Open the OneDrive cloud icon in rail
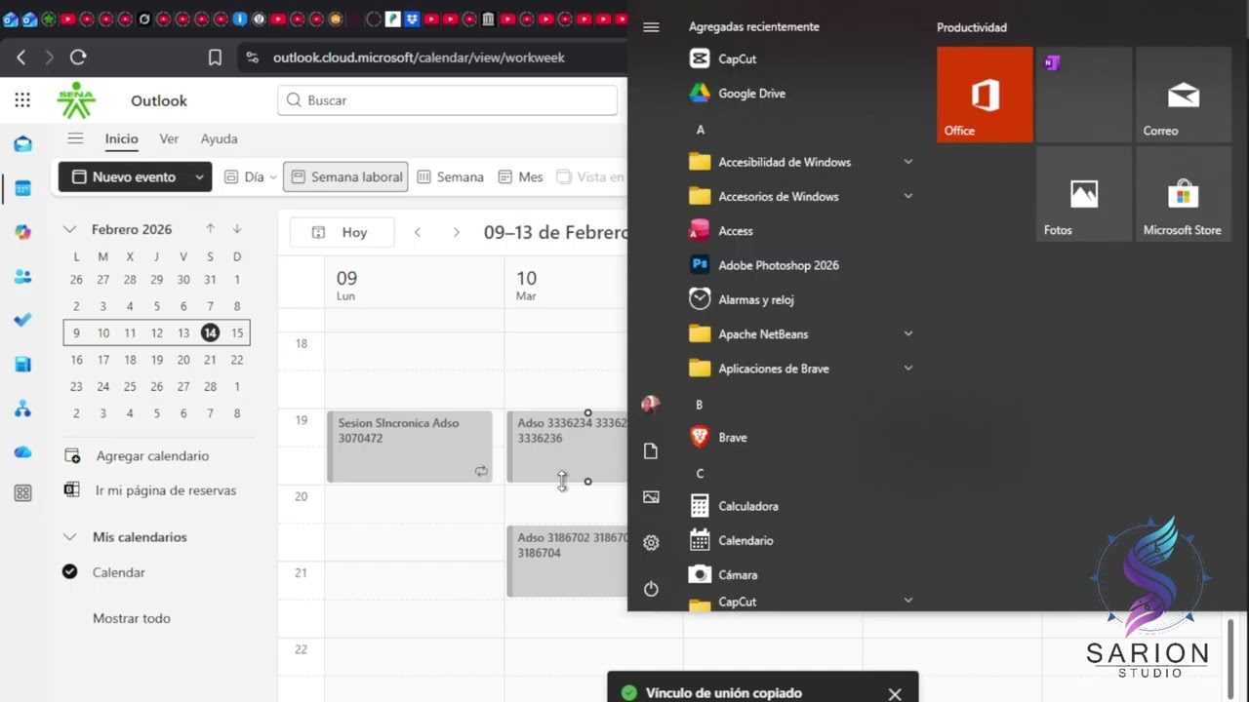This screenshot has height=702, width=1249. (22, 452)
